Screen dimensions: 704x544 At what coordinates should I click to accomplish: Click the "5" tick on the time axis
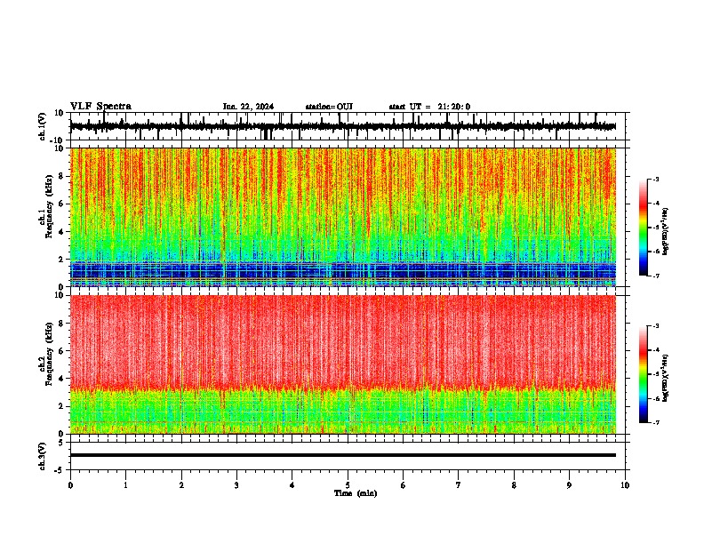348,485
